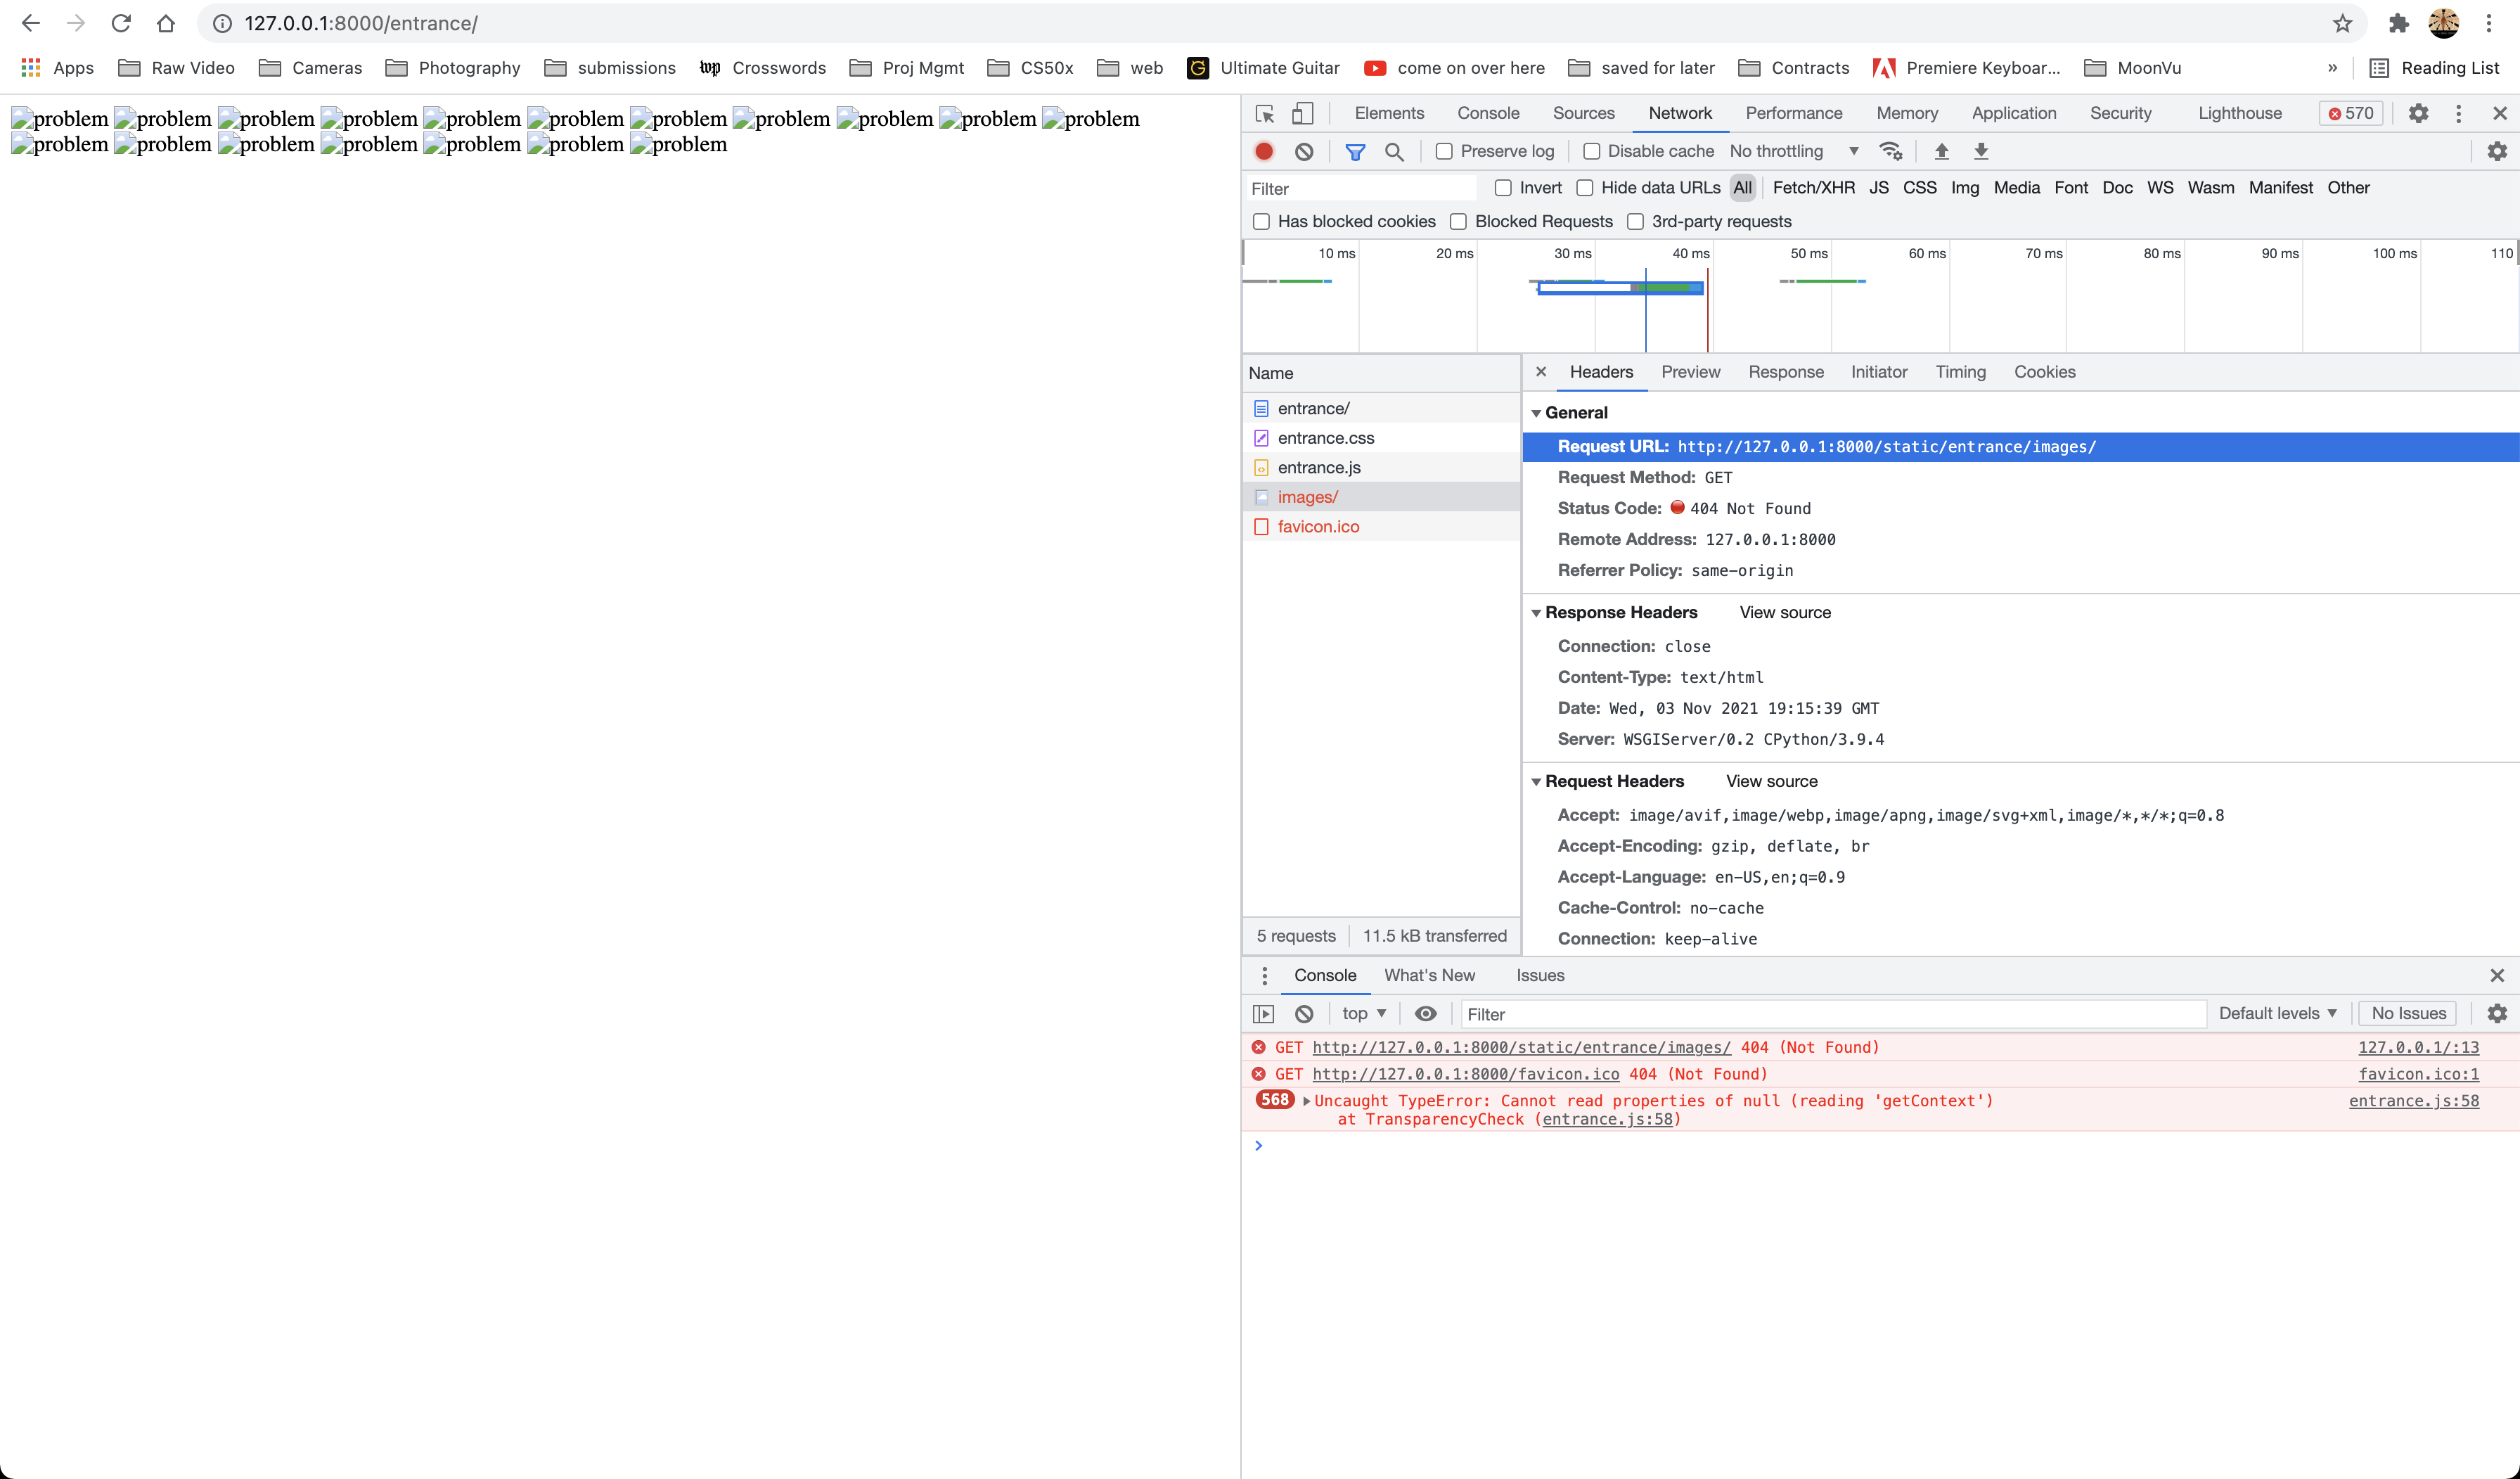Filter requests by Fetch/XHR type
The image size is (2520, 1479).
click(x=1813, y=188)
